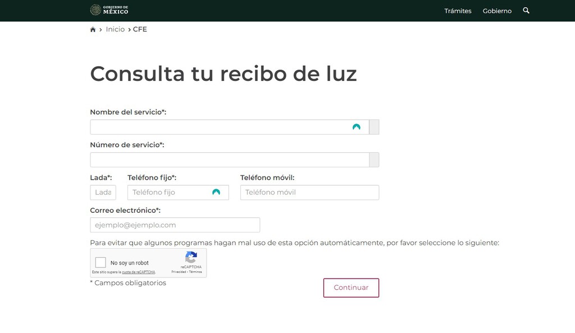This screenshot has height=333, width=575.
Task: Open the Nombre del servicio dropdown
Action: click(x=374, y=126)
